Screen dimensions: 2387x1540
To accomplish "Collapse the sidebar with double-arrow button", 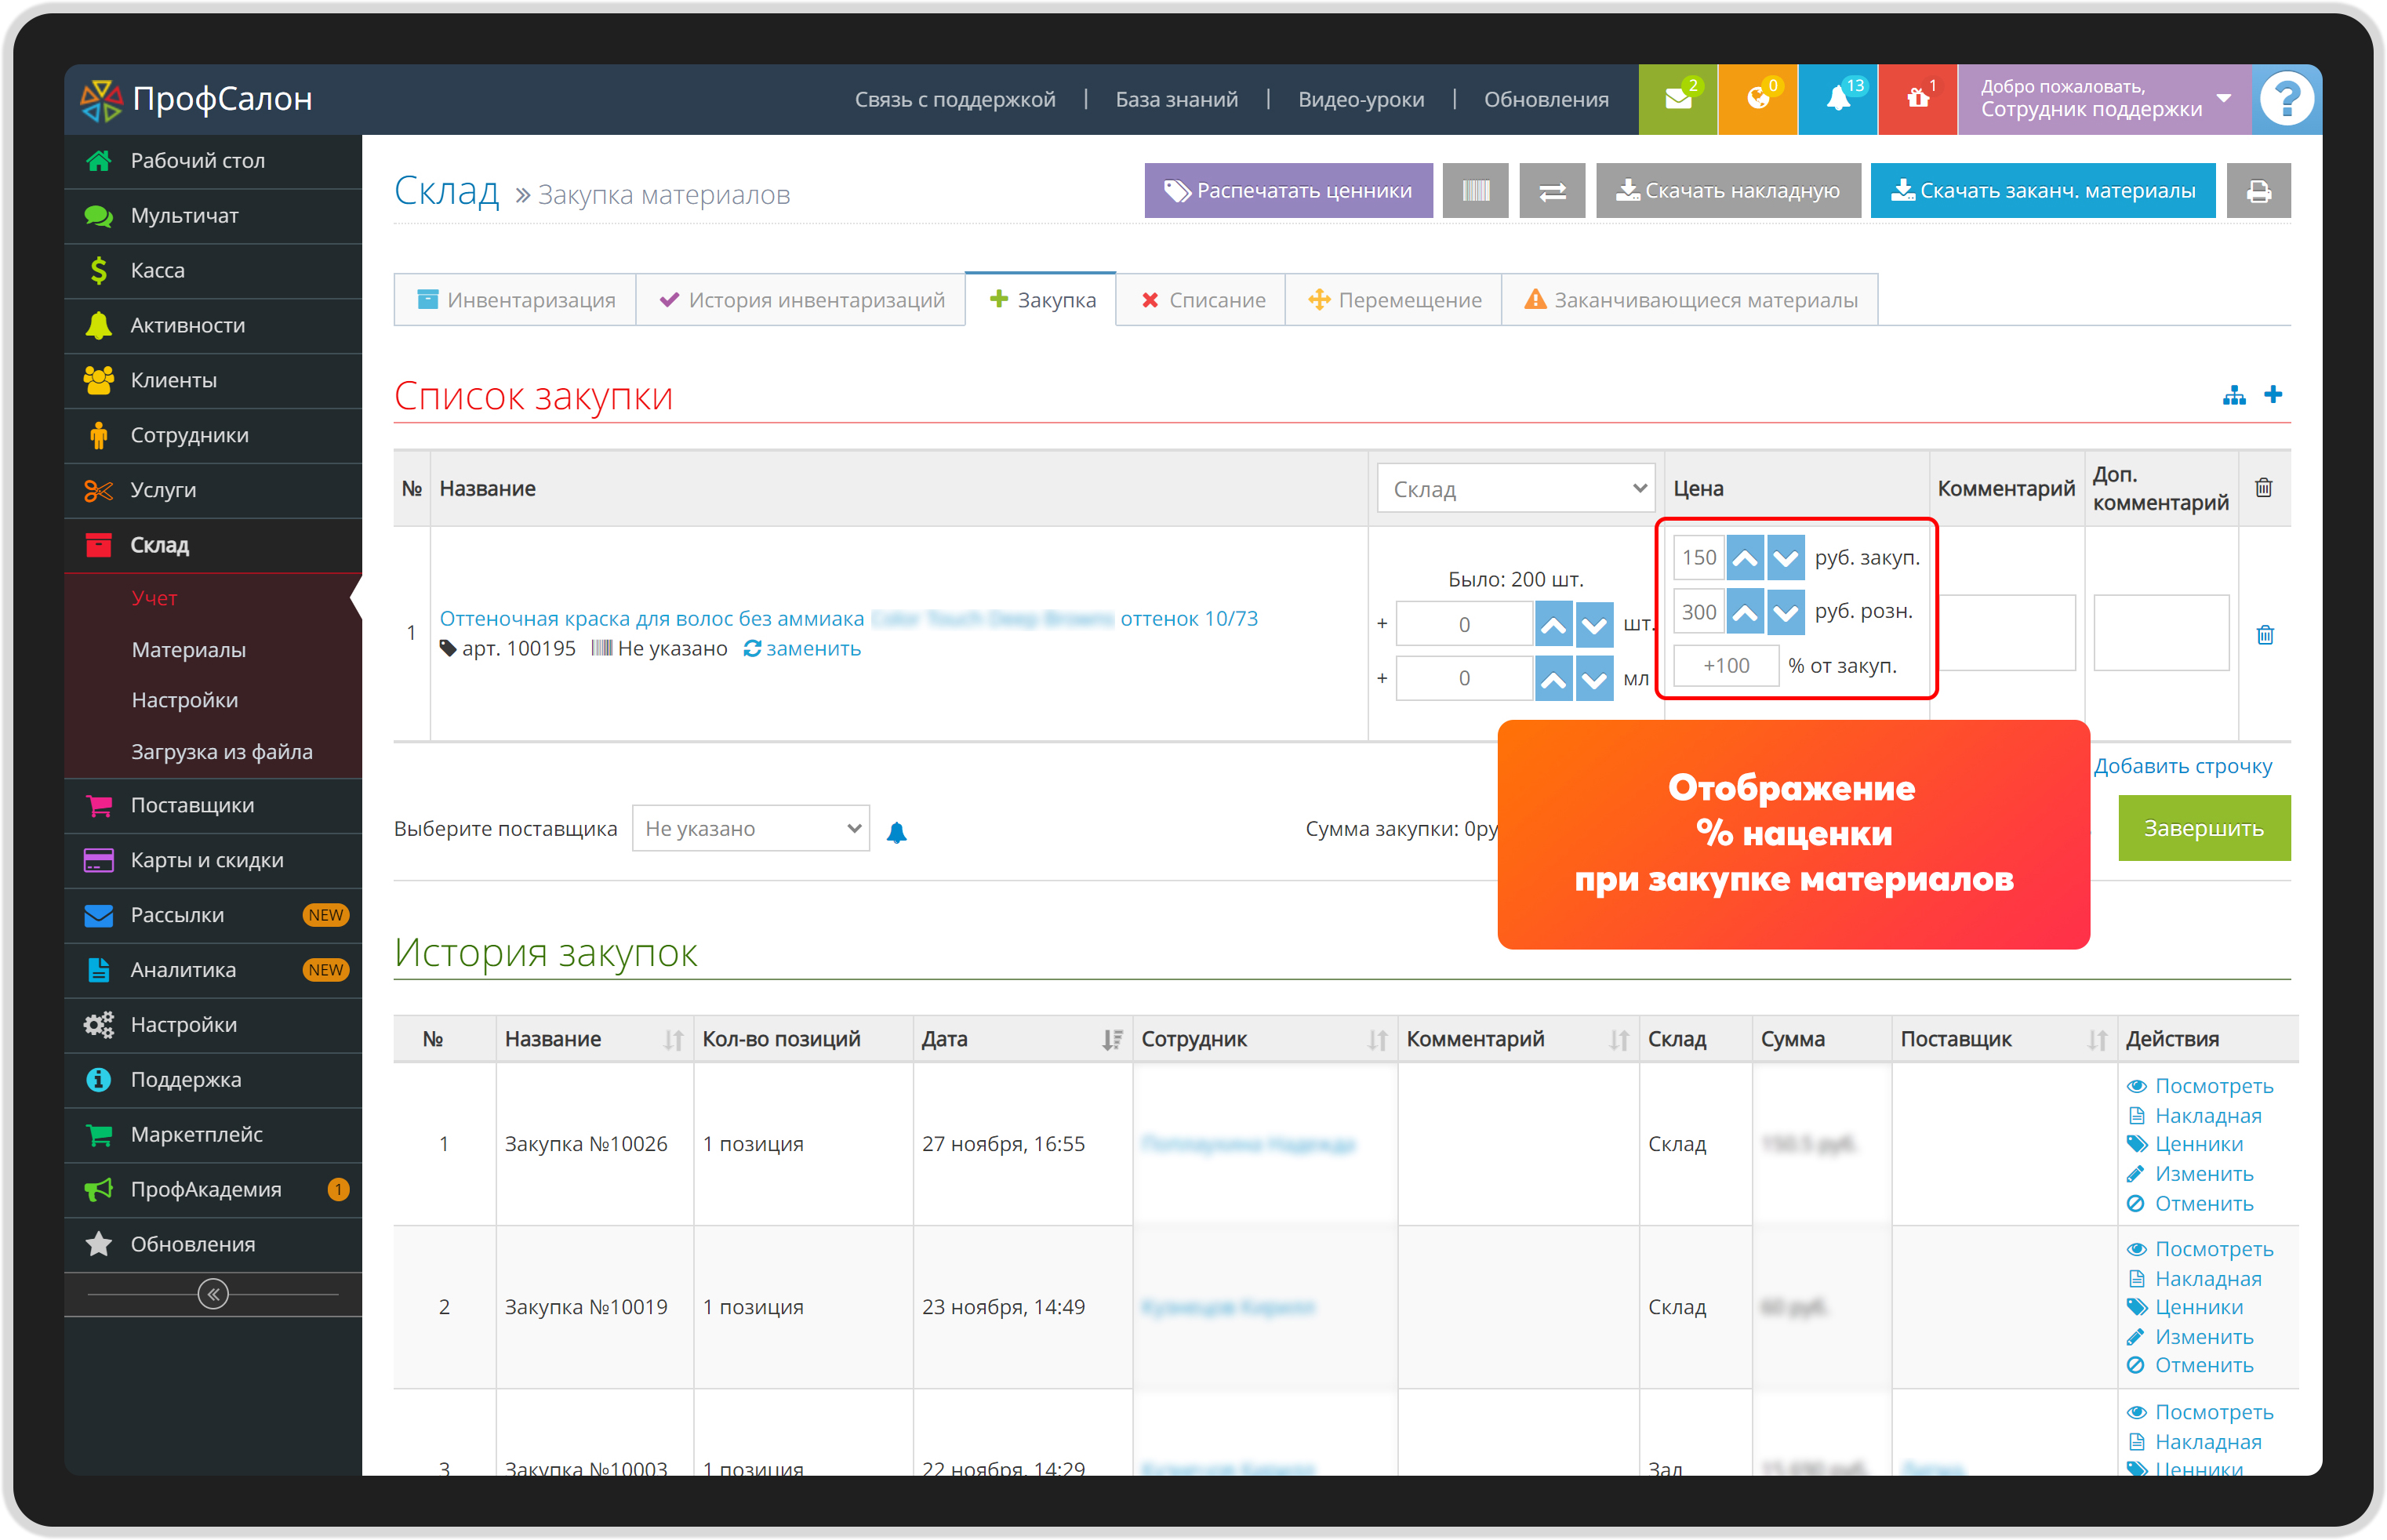I will pos(213,1294).
